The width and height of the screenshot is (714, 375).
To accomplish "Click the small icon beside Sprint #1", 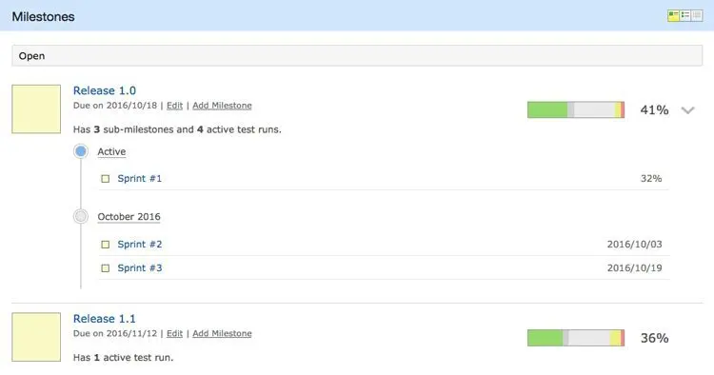I will [x=105, y=178].
